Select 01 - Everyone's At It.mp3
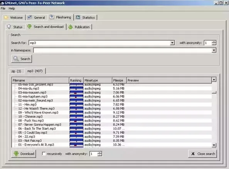This screenshot has height=169, width=229. 36,145
